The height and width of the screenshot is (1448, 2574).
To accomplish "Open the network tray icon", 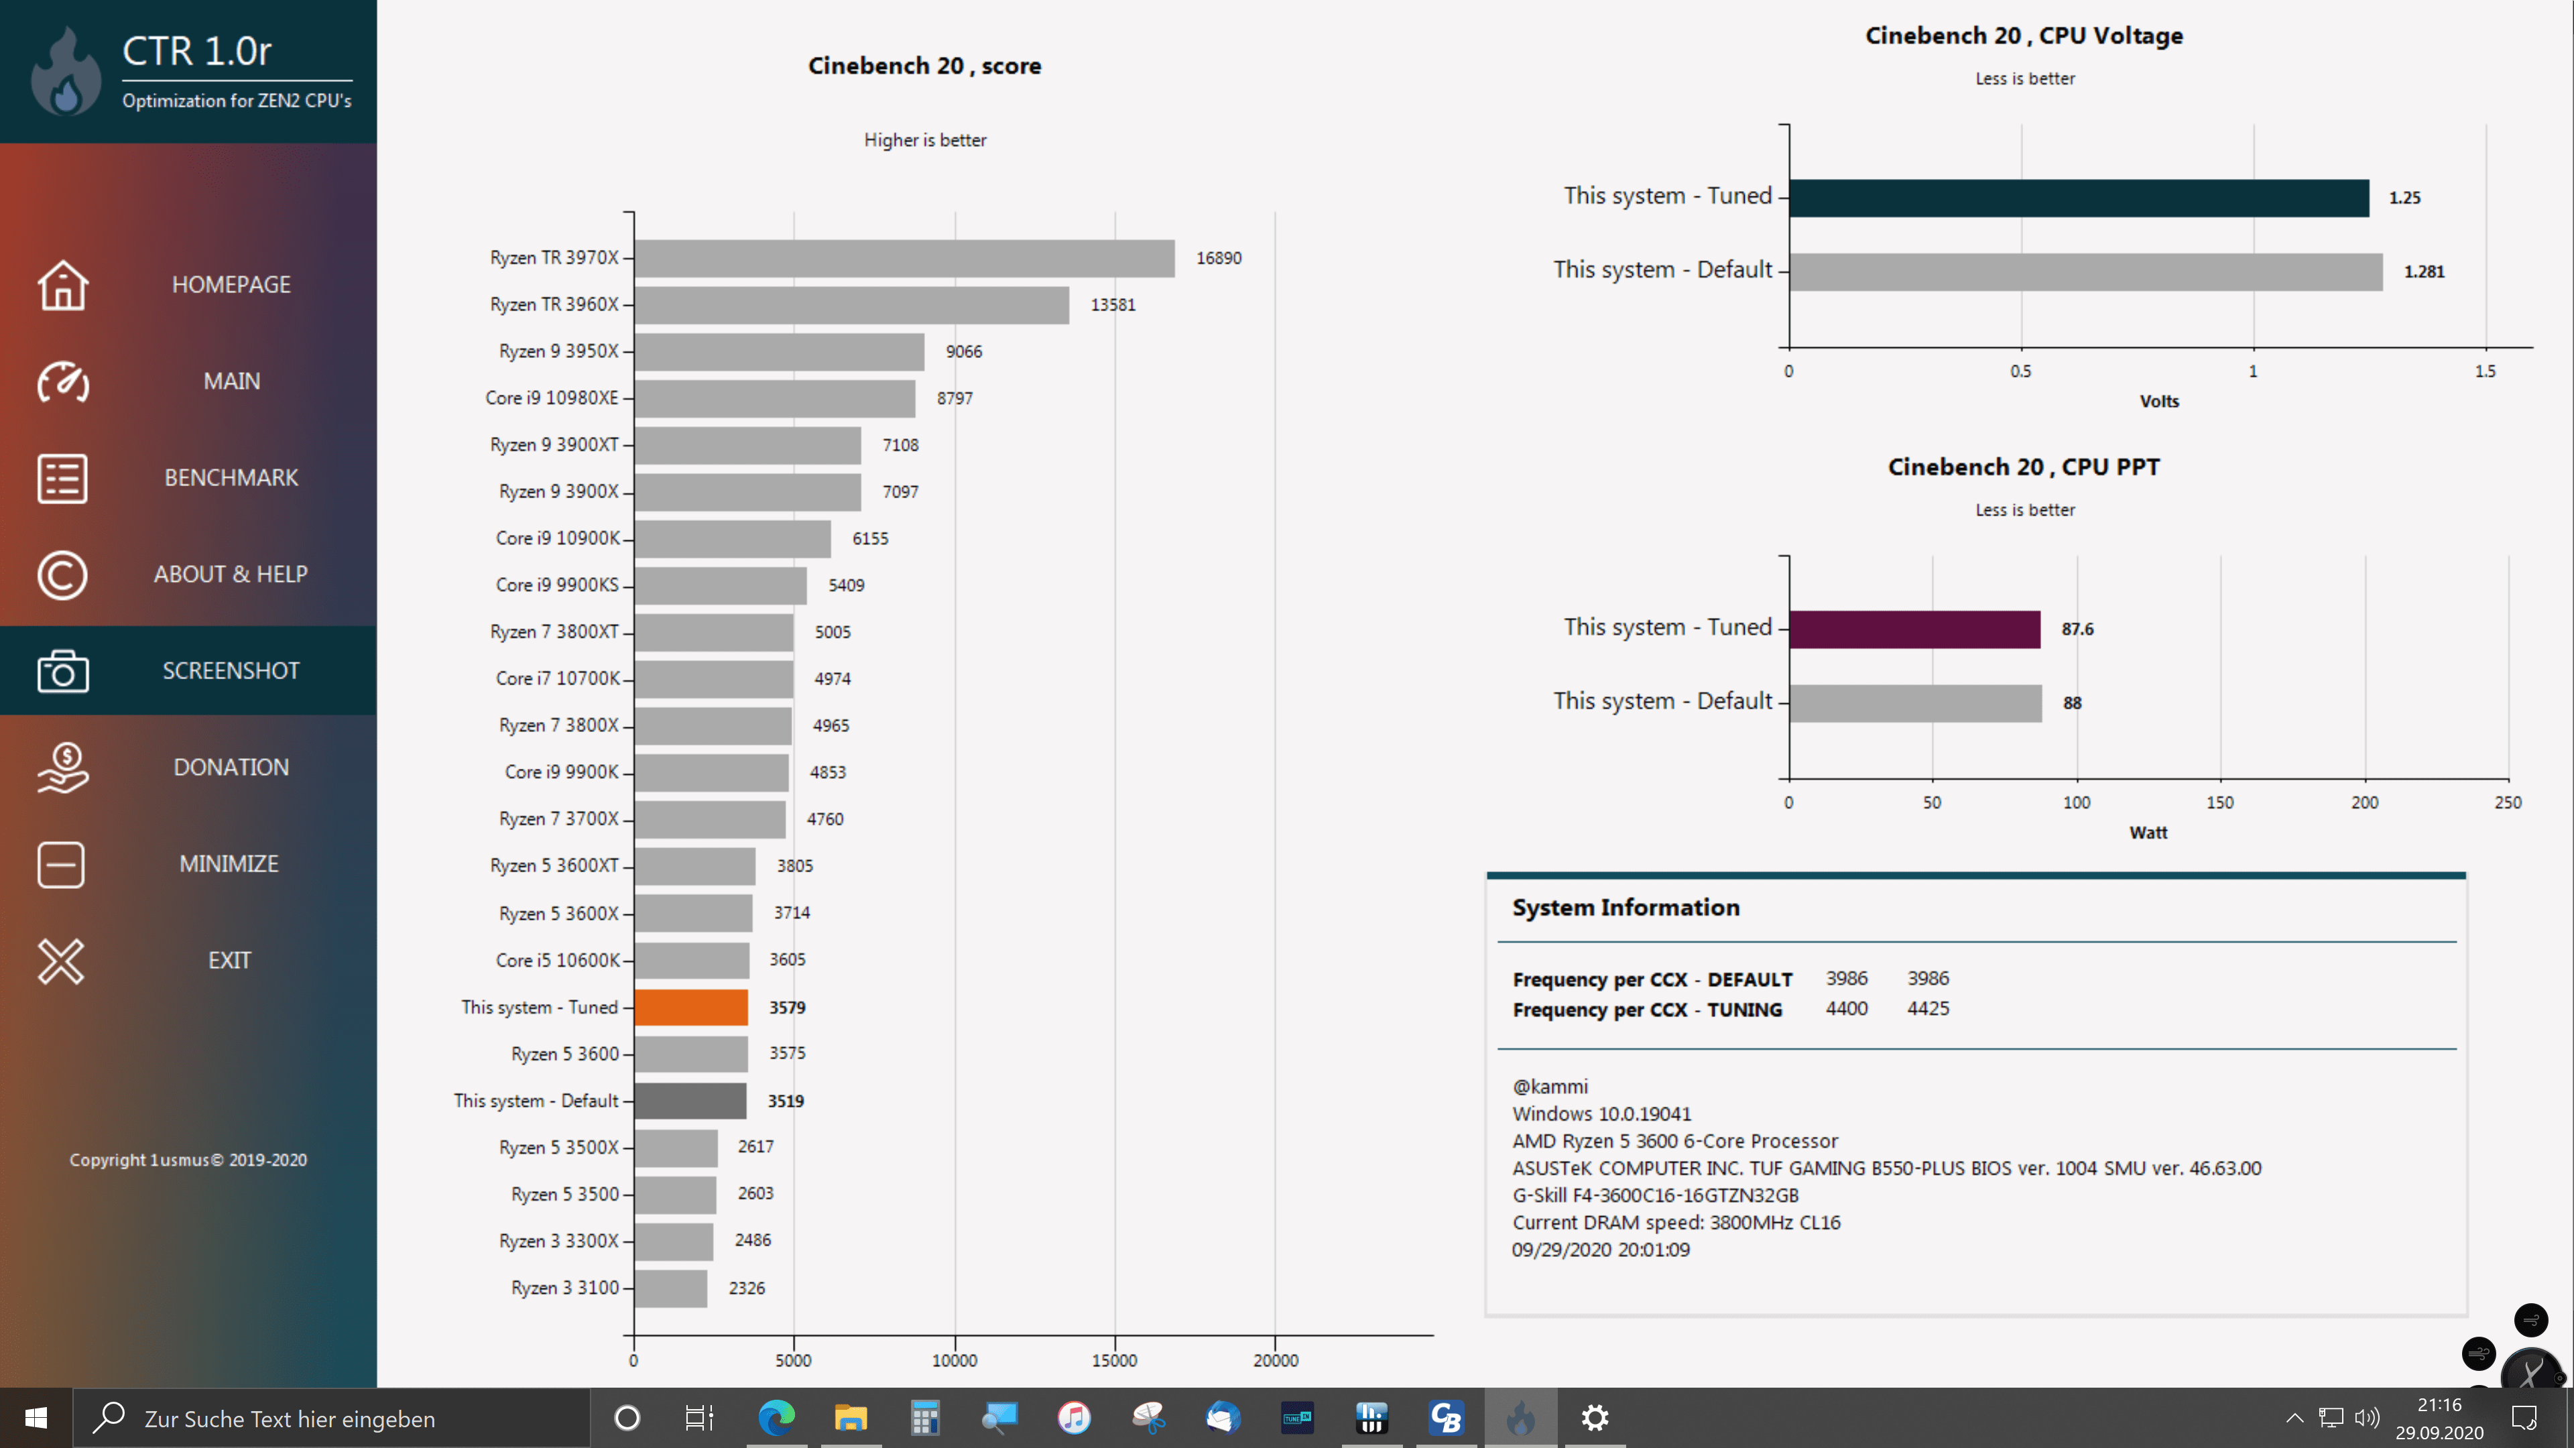I will click(2330, 1417).
